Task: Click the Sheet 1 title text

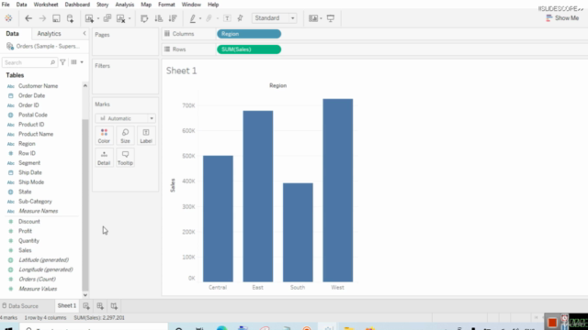Action: (x=182, y=71)
